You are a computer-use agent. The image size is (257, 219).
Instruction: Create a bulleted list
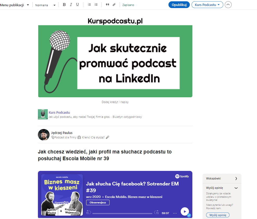96,4
